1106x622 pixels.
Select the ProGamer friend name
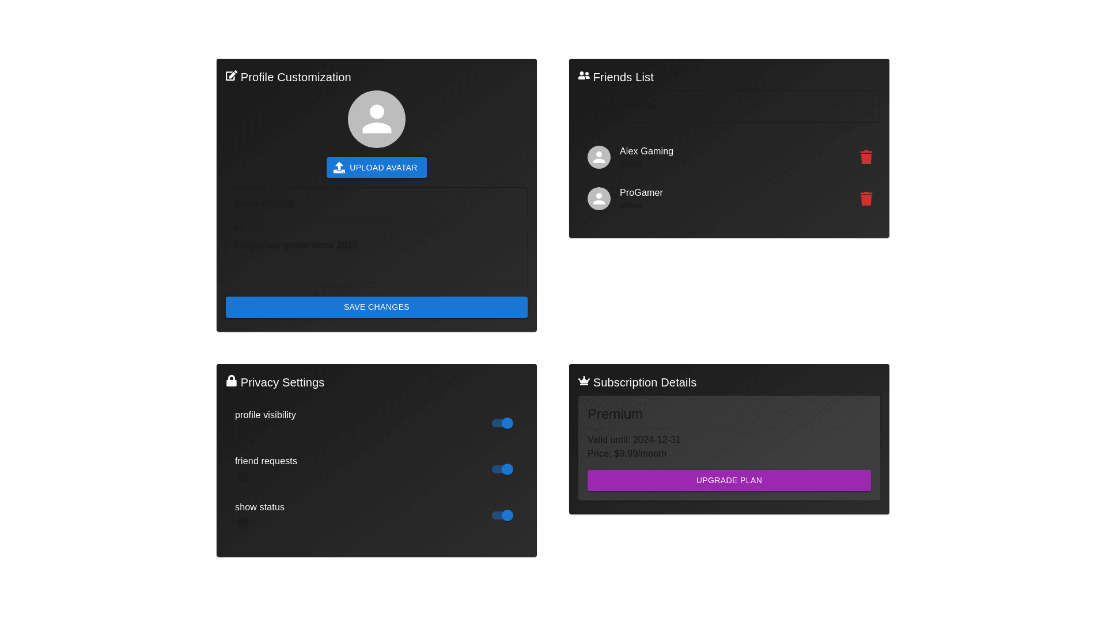coord(641,193)
